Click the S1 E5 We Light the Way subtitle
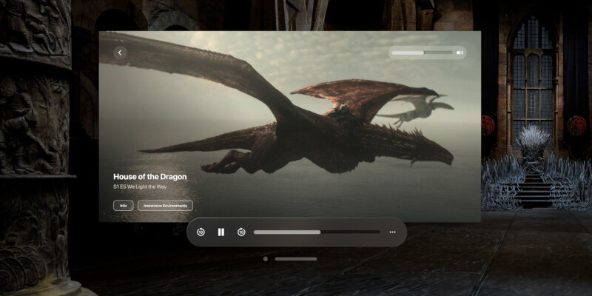Viewport: 592px width, 296px height. pos(140,187)
